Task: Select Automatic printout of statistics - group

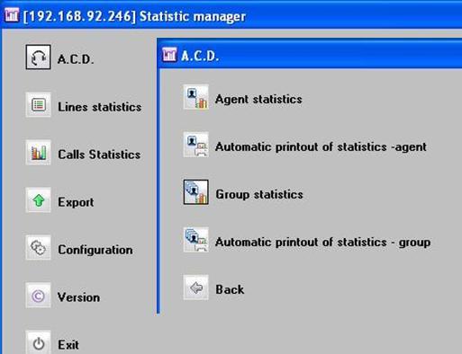Action: click(x=322, y=242)
